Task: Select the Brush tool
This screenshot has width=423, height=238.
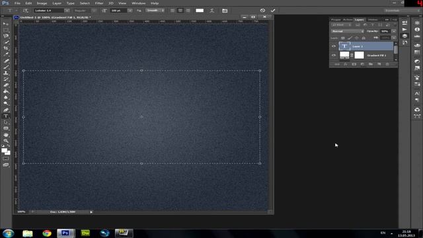Action: [6, 67]
